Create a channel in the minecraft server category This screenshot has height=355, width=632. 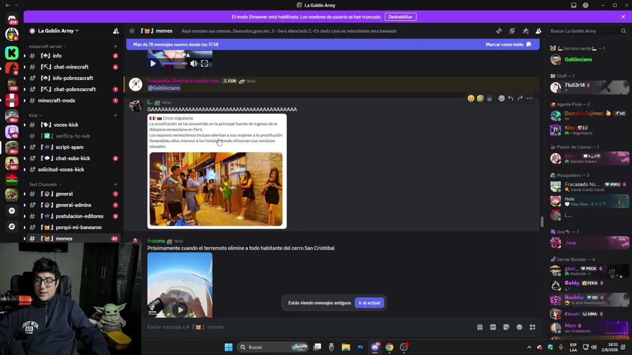[116, 46]
